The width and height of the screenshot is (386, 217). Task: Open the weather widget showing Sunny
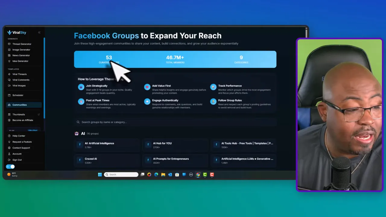pyautogui.click(x=12, y=175)
